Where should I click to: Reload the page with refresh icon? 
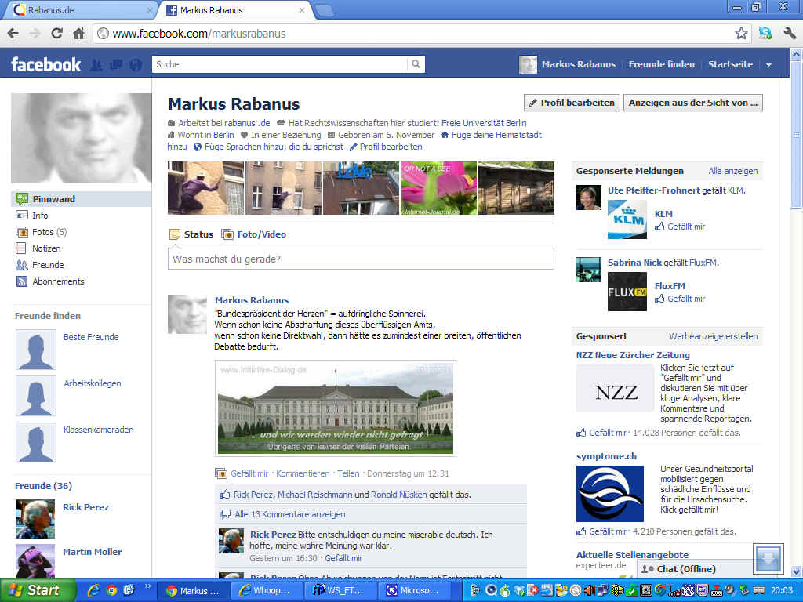coord(56,34)
